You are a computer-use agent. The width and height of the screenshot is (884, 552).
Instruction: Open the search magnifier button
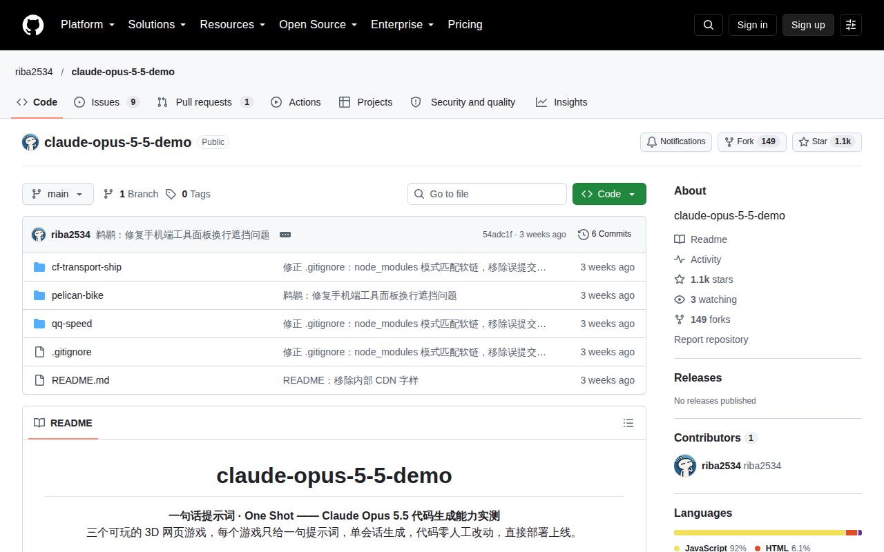[709, 25]
